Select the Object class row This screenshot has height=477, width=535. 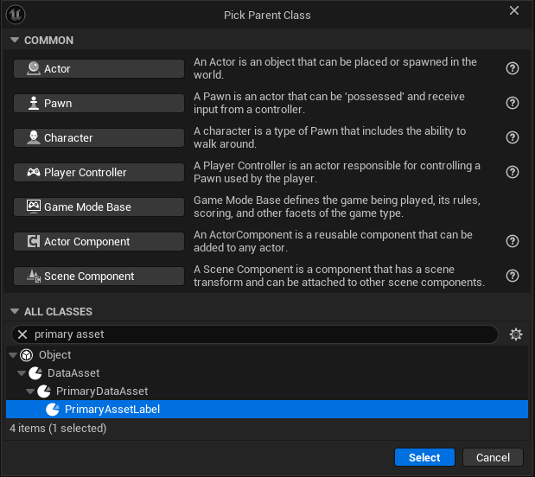267,355
